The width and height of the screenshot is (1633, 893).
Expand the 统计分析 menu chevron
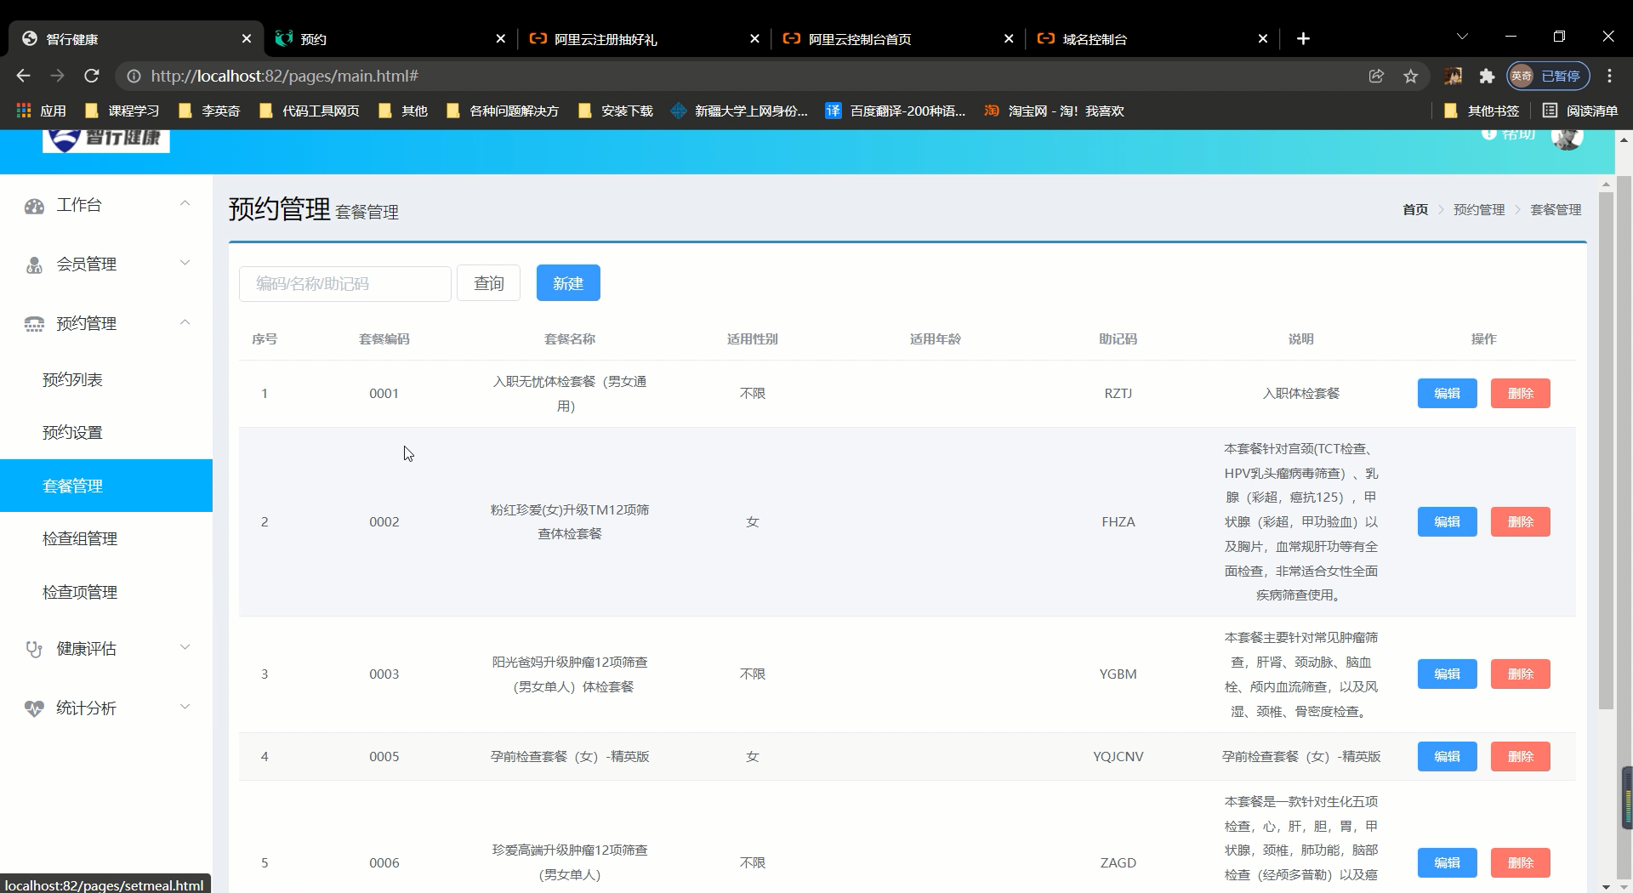[x=185, y=707]
